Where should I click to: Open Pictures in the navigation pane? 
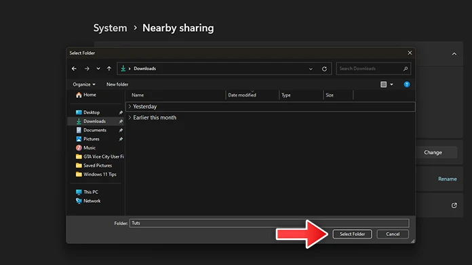tap(91, 139)
